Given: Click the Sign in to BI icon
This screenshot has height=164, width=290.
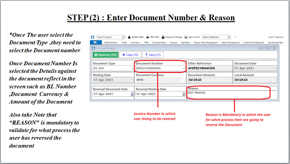Looking at the screenshot, I should pyautogui.click(x=186, y=37).
